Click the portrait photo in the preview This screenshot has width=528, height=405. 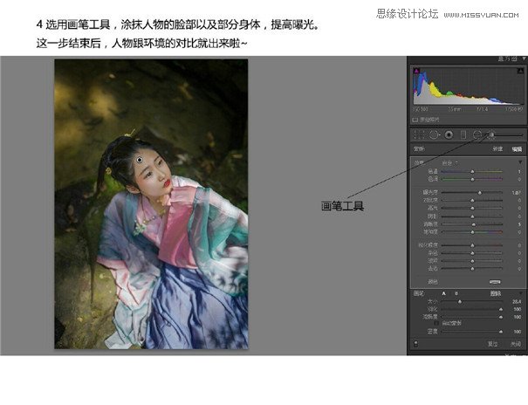click(x=151, y=204)
